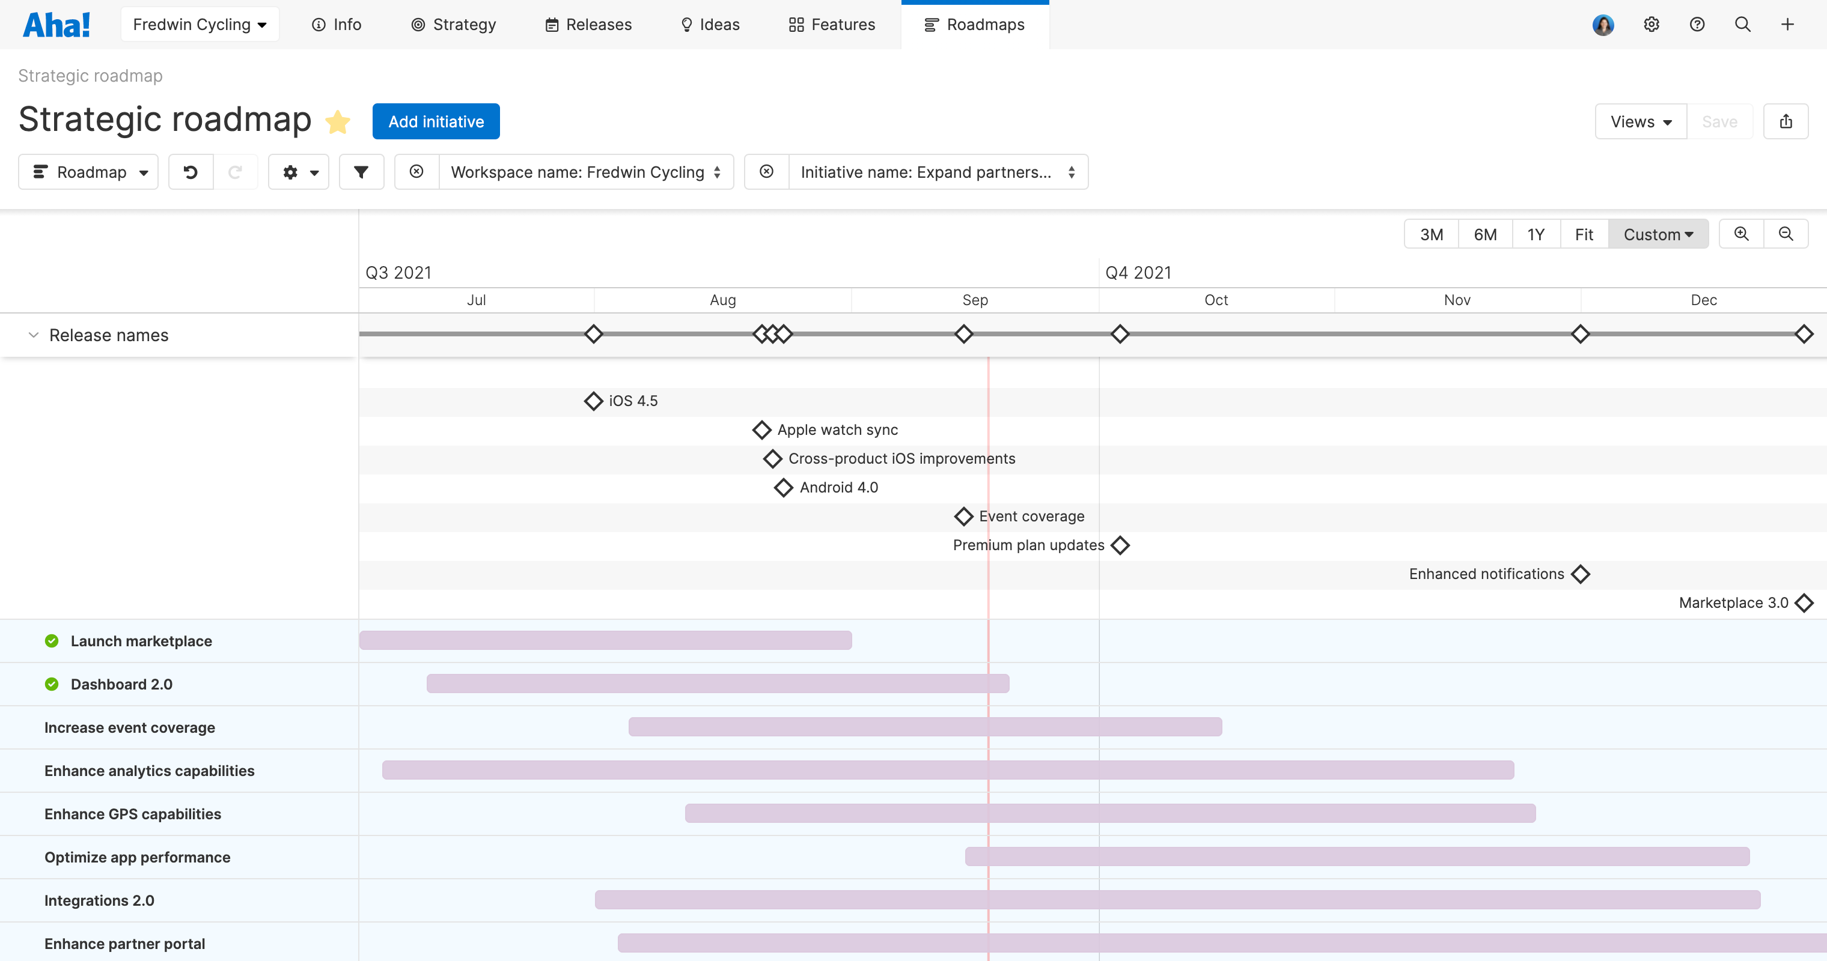This screenshot has width=1827, height=961.
Task: Click the gear settings icon in the roadmap toolbar
Action: point(292,172)
